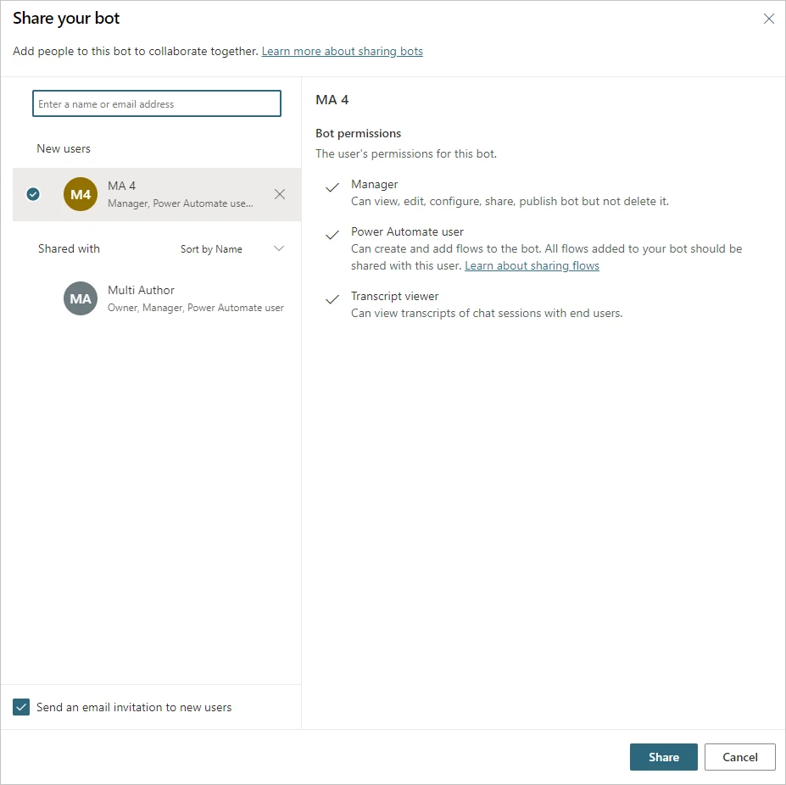Click the Share button

pyautogui.click(x=663, y=757)
